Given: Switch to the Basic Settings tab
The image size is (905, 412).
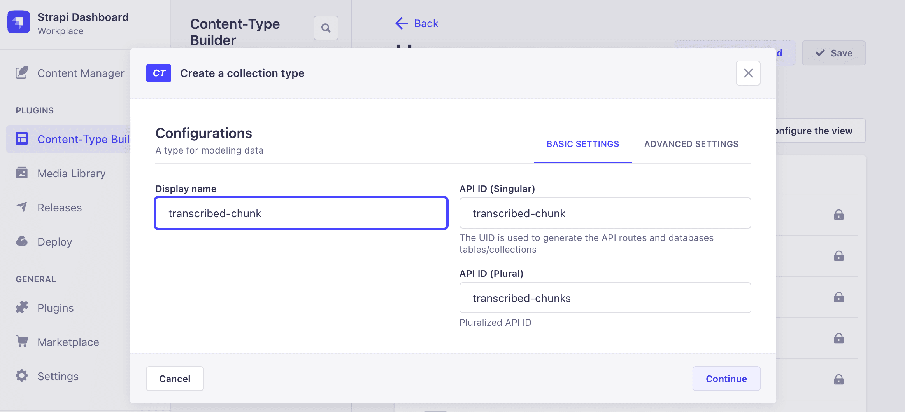Looking at the screenshot, I should click(583, 144).
